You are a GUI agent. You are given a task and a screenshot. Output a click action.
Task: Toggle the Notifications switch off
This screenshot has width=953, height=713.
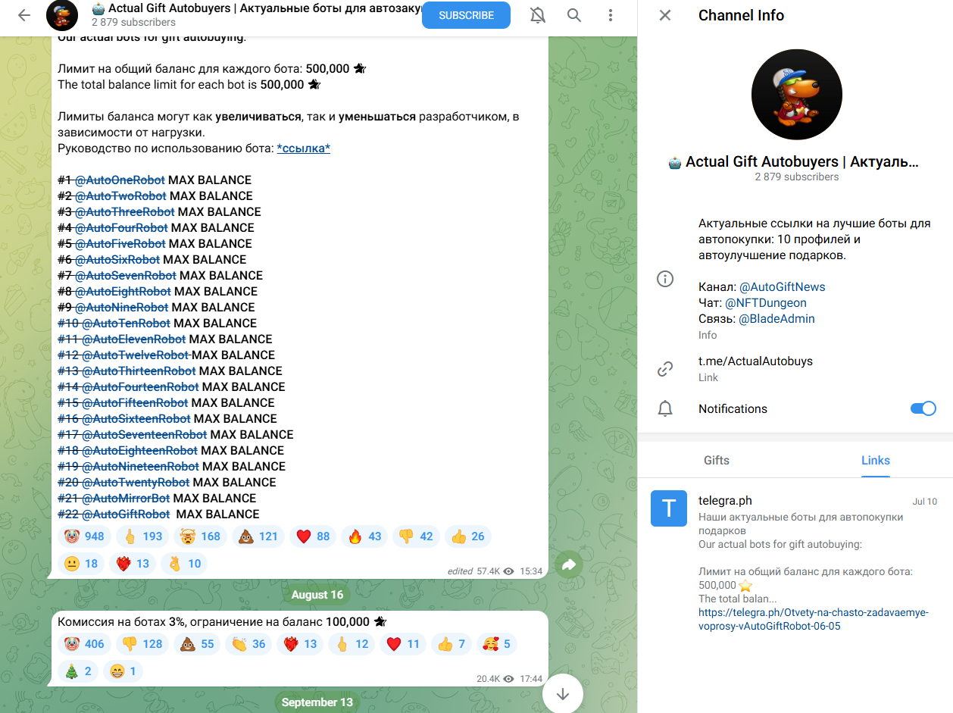point(923,408)
